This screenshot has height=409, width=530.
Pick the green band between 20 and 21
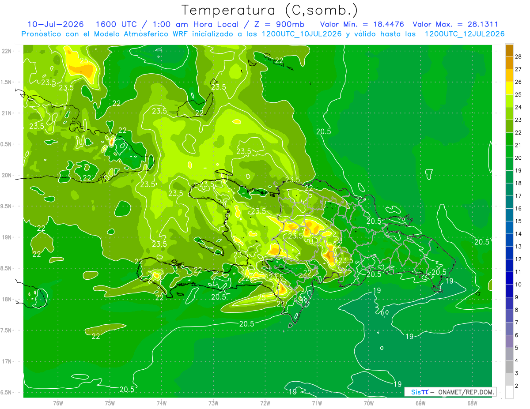click(509, 151)
